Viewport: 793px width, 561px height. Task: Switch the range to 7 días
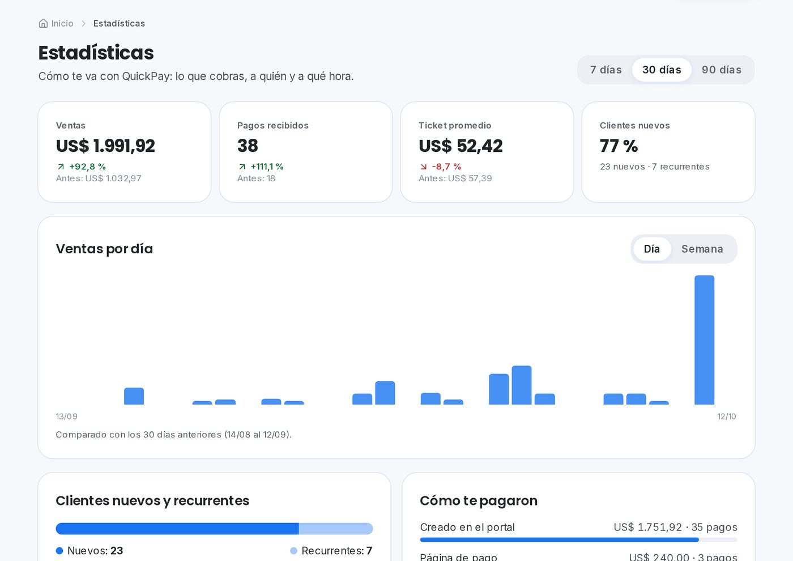(606, 70)
